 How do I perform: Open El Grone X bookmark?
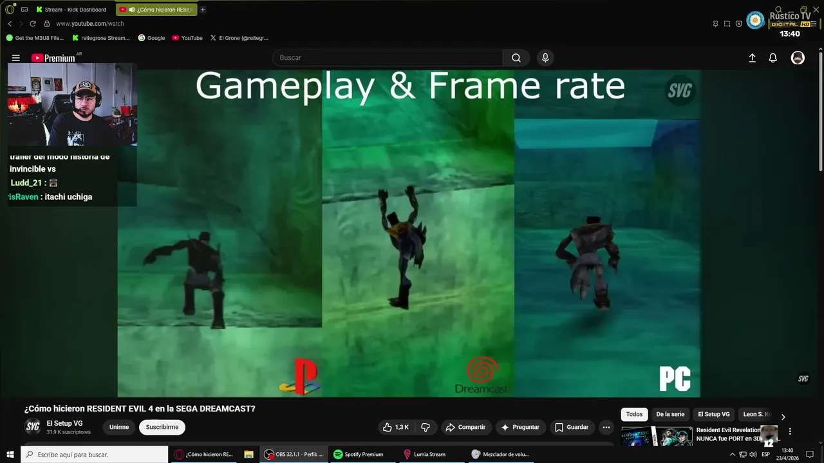[239, 38]
